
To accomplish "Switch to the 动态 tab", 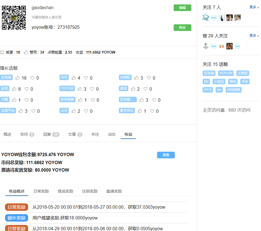I will tap(112, 134).
